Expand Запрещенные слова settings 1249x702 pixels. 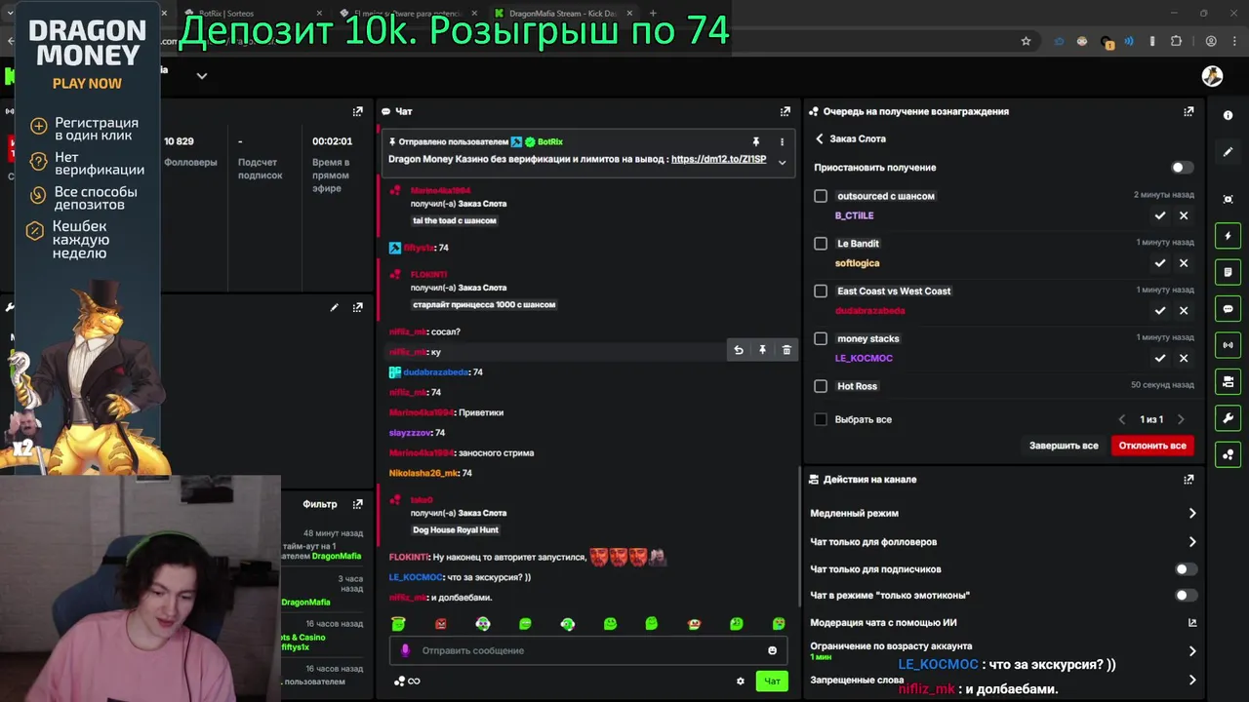pos(1192,680)
